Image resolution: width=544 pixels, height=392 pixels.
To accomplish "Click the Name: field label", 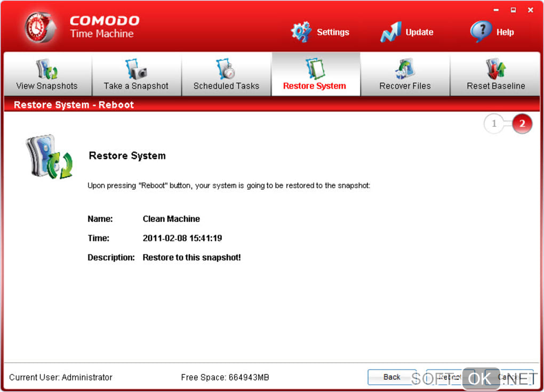I will [100, 219].
